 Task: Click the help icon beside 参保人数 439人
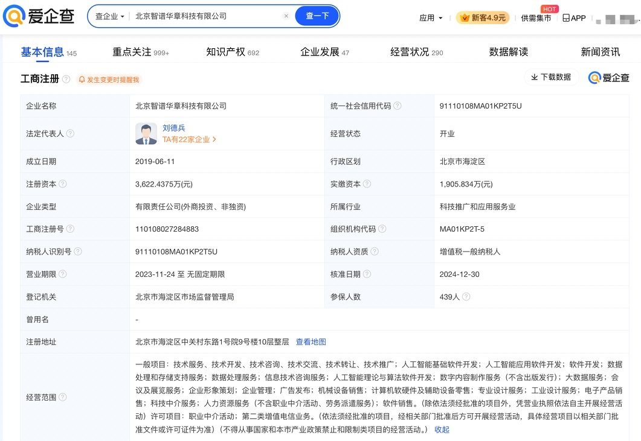click(x=466, y=297)
